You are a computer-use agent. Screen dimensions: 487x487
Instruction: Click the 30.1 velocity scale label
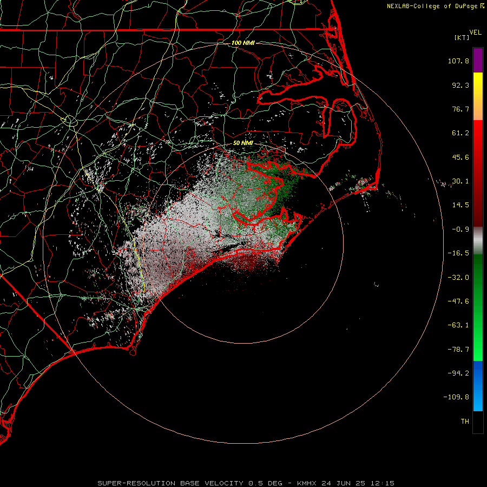460,181
